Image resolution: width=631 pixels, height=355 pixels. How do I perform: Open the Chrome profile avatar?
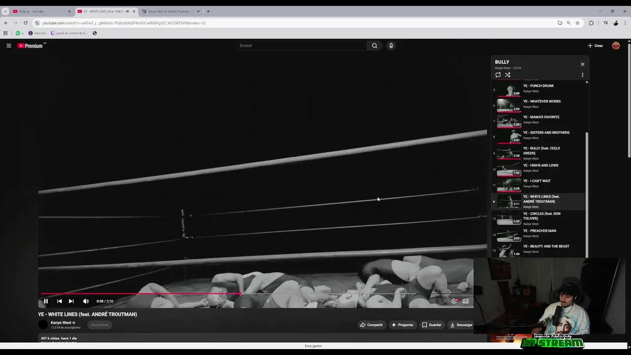click(x=616, y=23)
